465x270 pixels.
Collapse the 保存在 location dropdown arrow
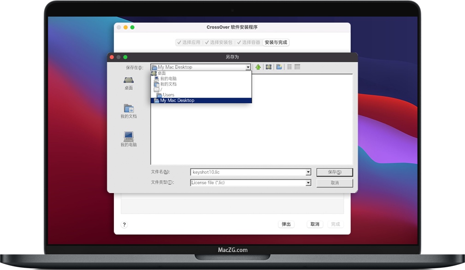pos(248,67)
